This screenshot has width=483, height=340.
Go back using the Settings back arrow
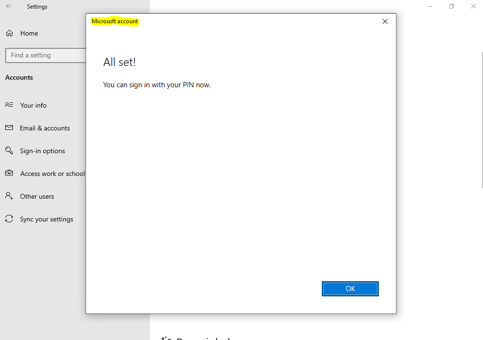click(x=9, y=6)
